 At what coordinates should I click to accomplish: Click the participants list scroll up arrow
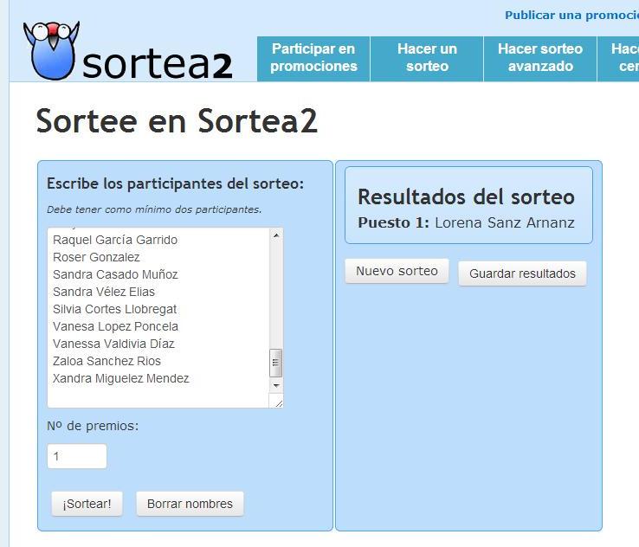(276, 235)
